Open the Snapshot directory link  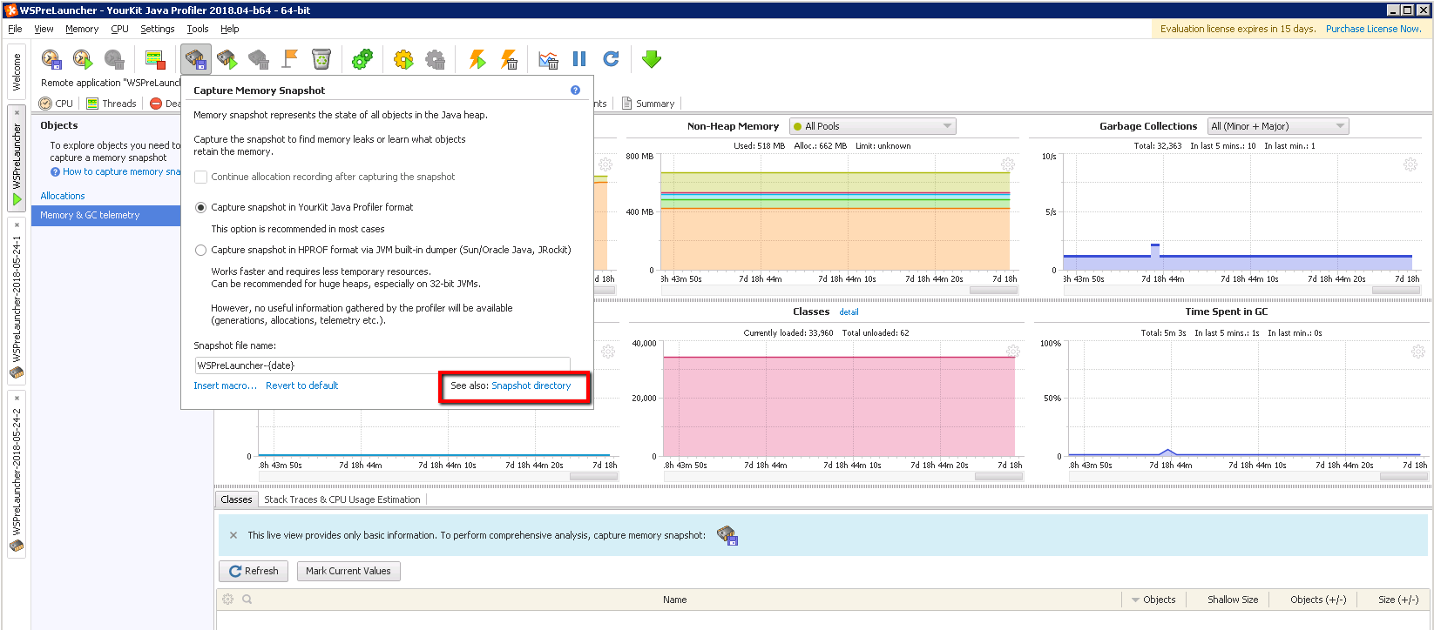(x=531, y=385)
